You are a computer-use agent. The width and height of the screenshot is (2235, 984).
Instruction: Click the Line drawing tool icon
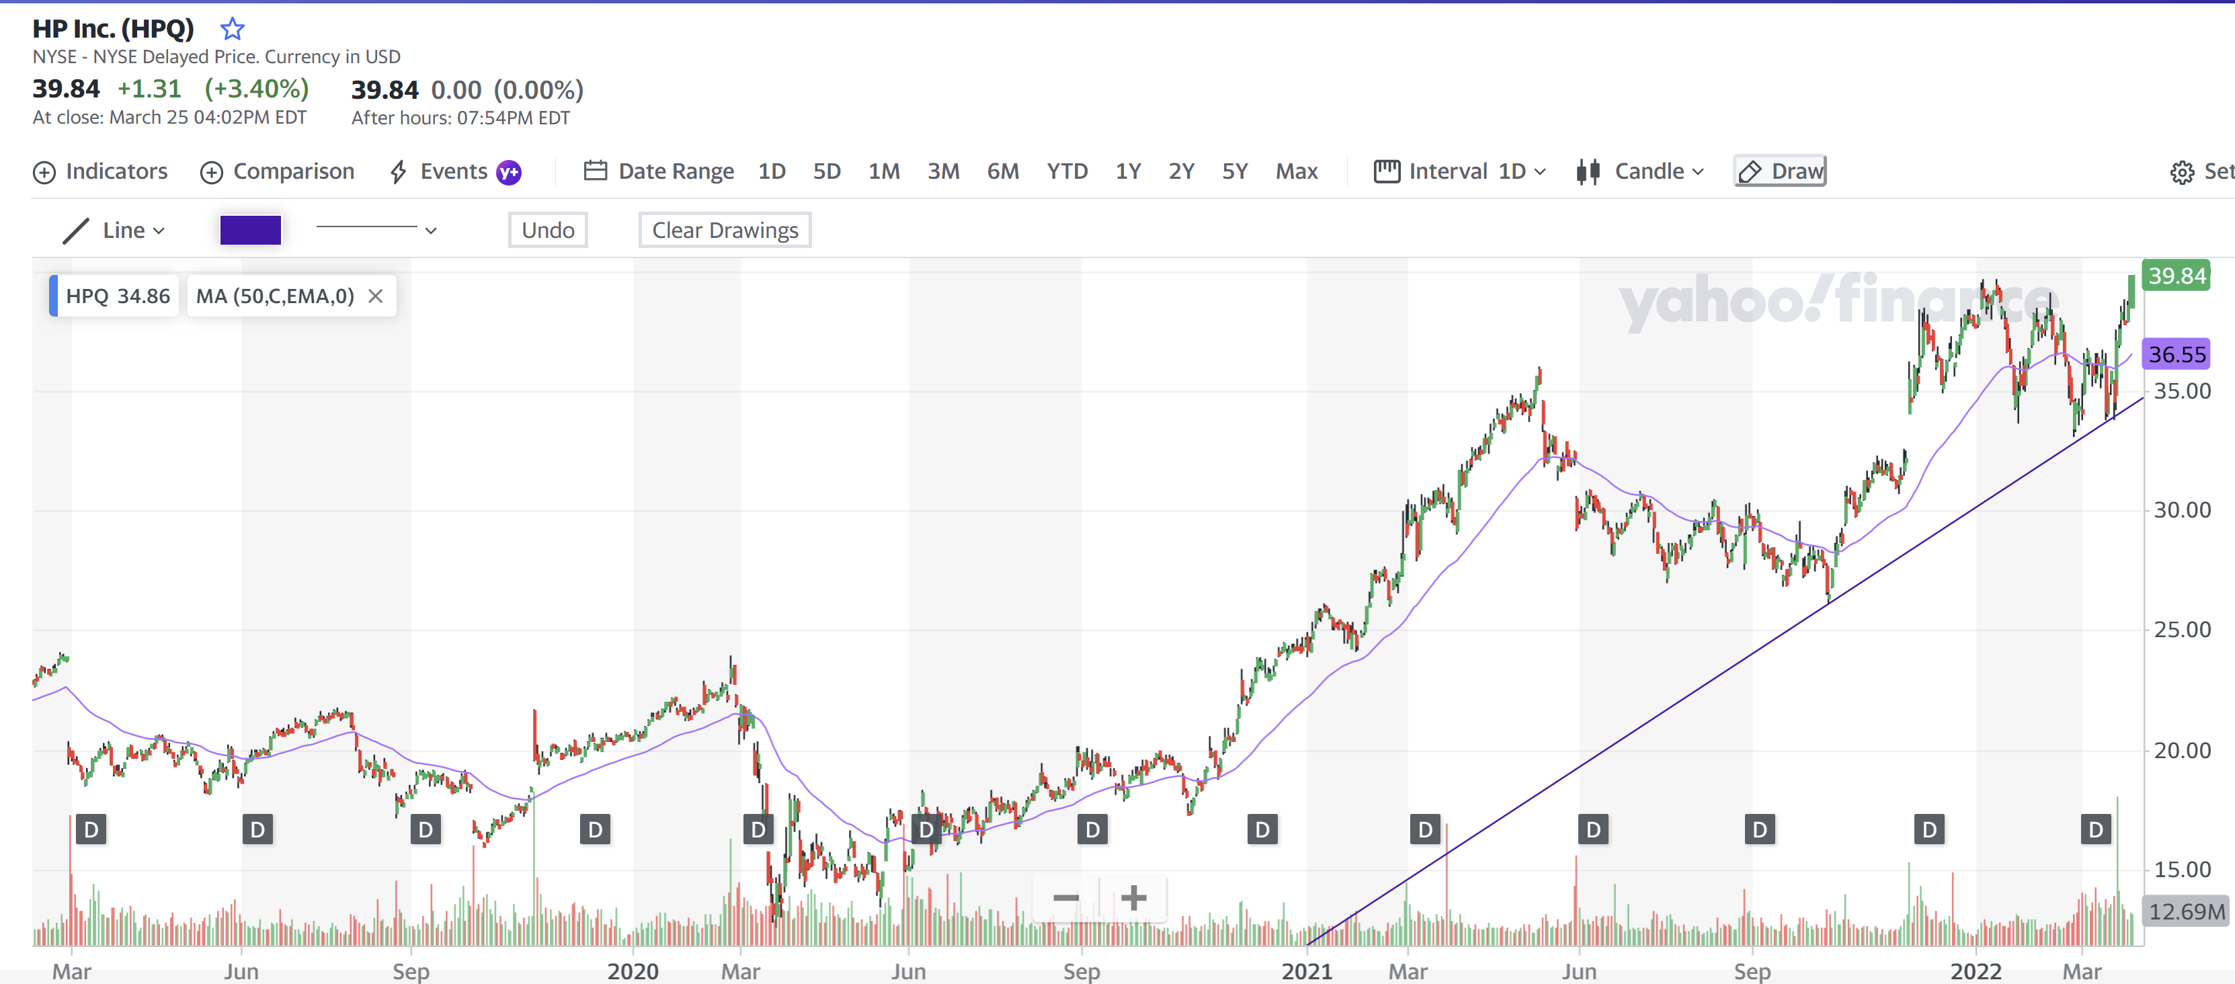[x=77, y=231]
